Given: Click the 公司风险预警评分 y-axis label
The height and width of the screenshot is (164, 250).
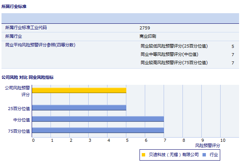Looking at the screenshot, I should click(x=17, y=91).
